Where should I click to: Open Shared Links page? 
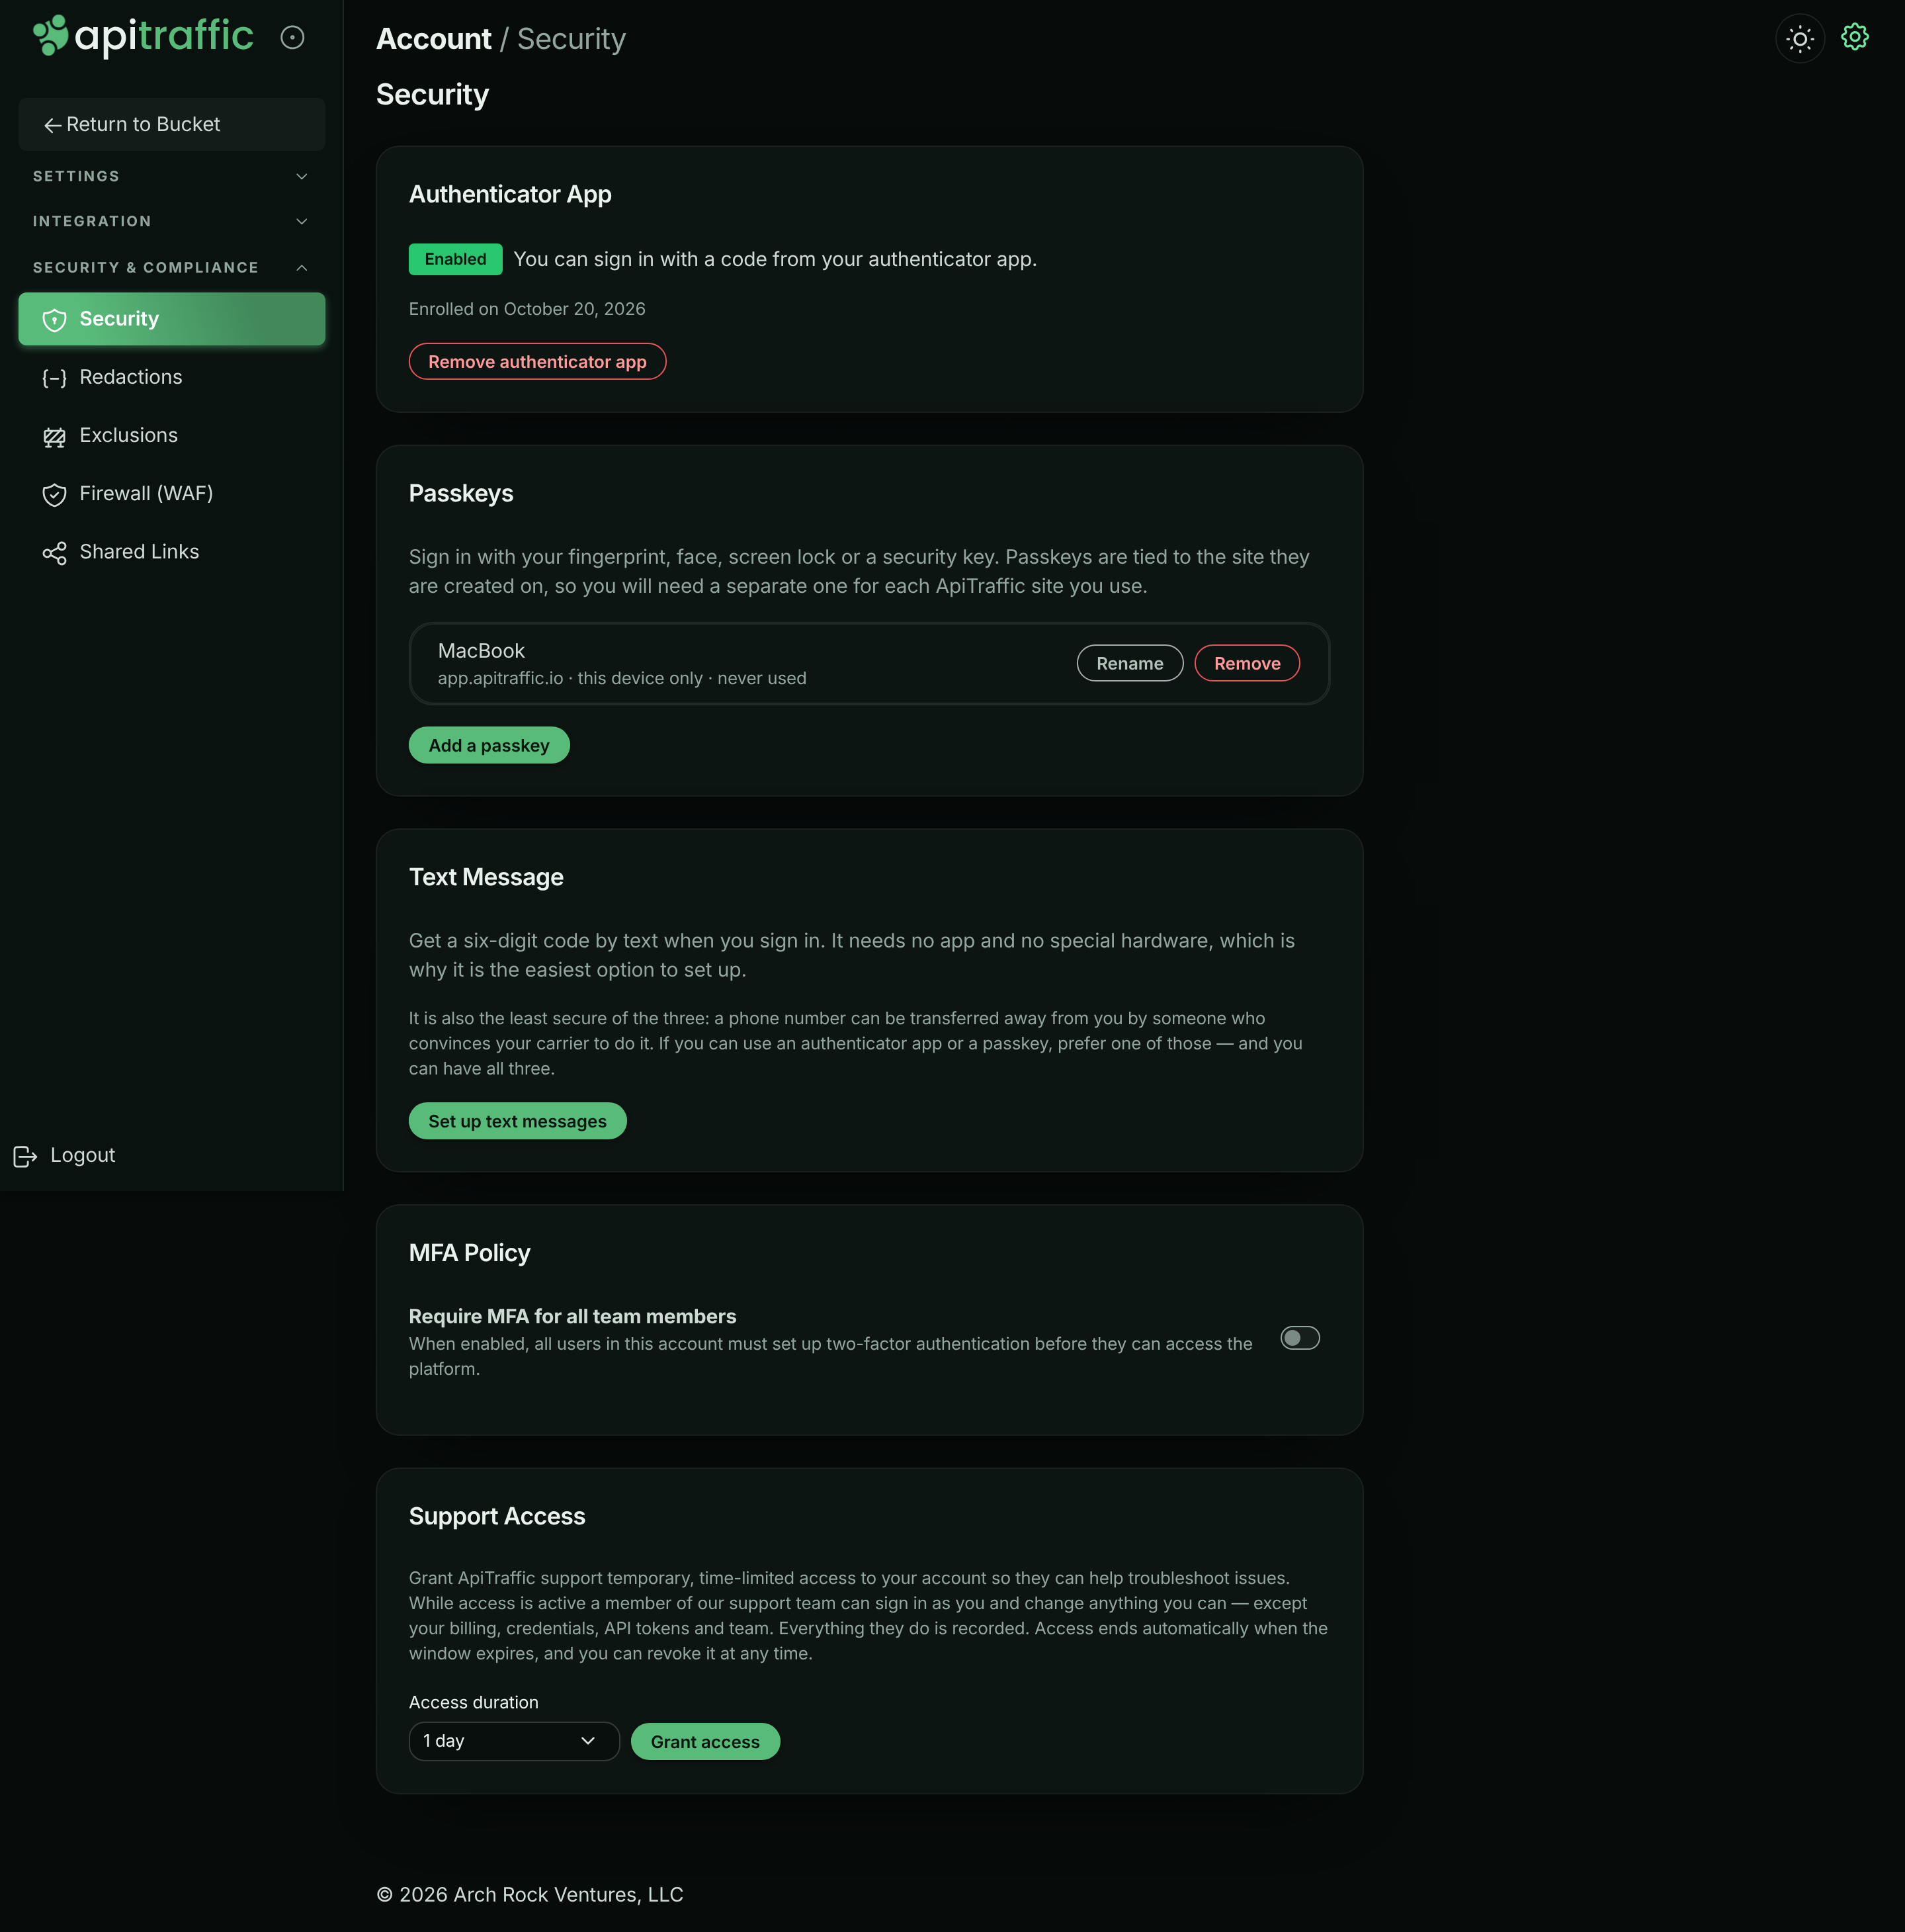172,552
